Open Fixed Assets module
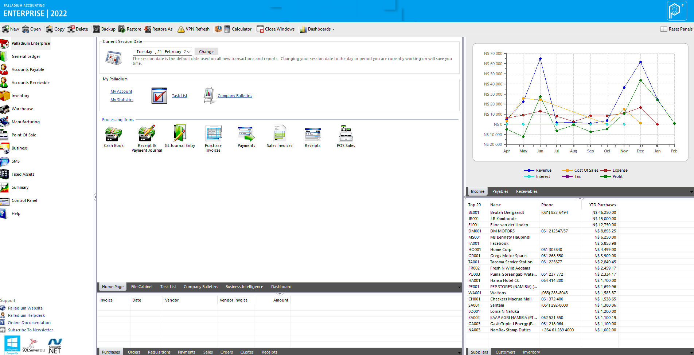This screenshot has height=355, width=694. point(23,174)
